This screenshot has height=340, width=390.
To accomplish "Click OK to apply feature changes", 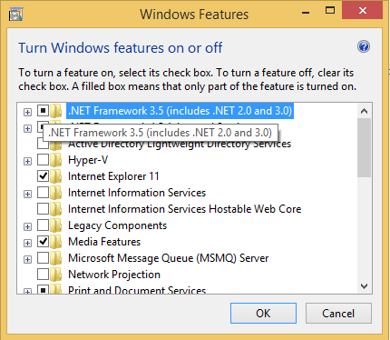I will [263, 314].
